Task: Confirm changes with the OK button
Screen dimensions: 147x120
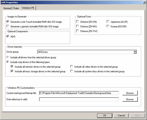Action: pos(105,115)
